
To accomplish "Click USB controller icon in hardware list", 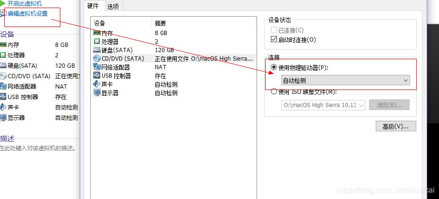I will coord(97,76).
